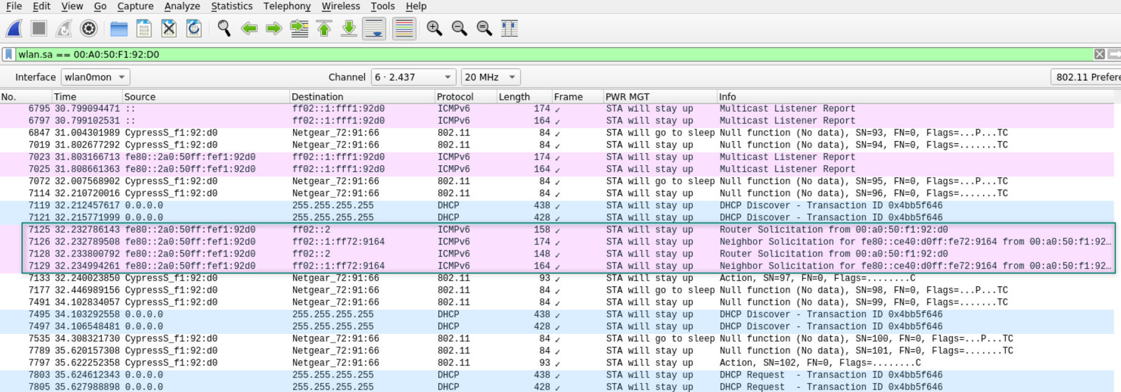Toggle auto-scroll during live capture
This screenshot has height=392, width=1121.
(374, 28)
